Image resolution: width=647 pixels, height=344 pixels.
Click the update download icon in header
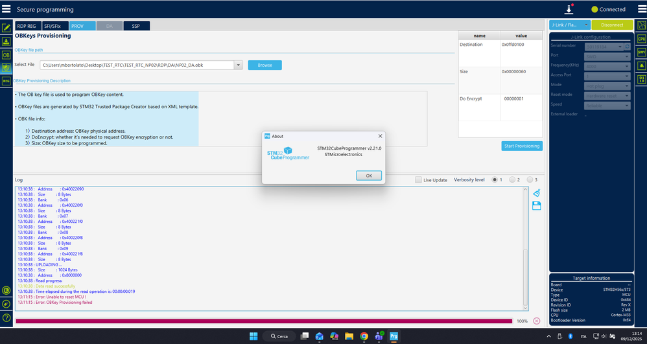[x=569, y=9]
